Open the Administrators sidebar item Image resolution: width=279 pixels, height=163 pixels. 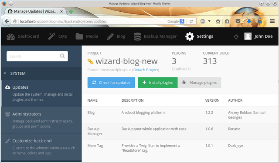[41, 120]
